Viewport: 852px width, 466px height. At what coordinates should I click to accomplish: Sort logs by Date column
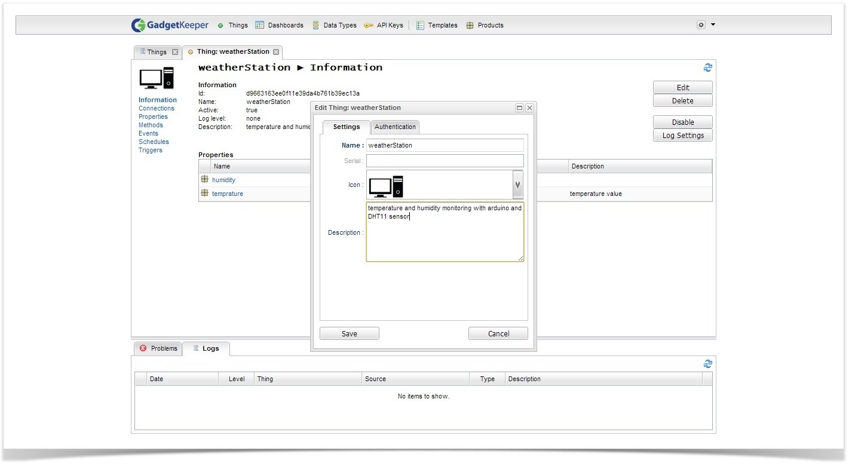(182, 379)
